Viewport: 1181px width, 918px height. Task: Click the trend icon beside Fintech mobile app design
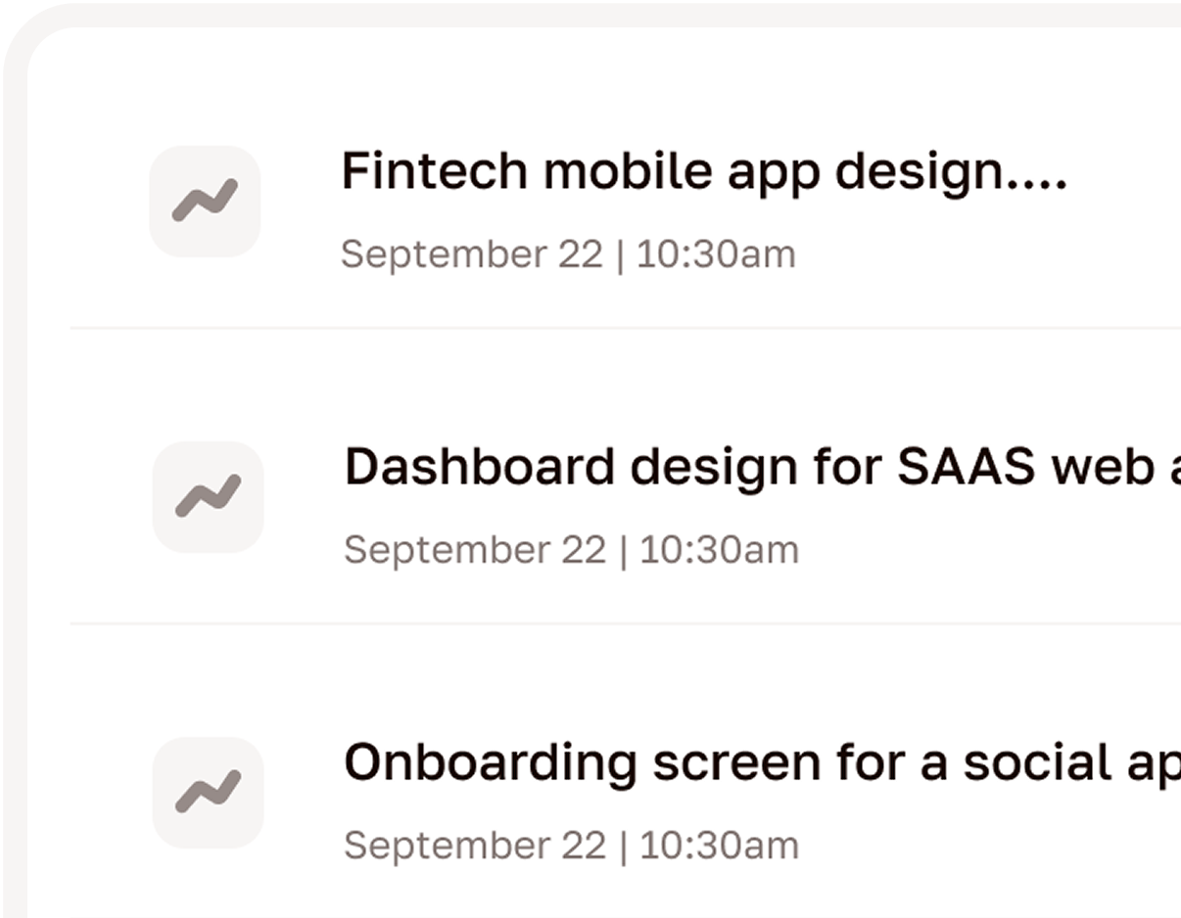pyautogui.click(x=205, y=201)
